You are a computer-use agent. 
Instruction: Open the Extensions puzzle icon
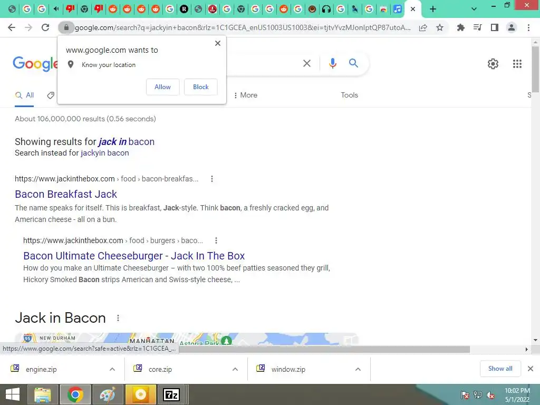(460, 27)
